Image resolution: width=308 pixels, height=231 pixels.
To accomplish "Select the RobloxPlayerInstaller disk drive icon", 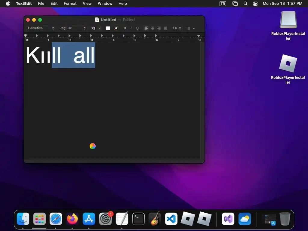I will 288,20.
